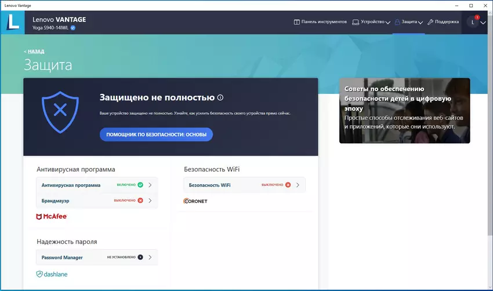Open the children's digital safety tips article card

point(404,111)
